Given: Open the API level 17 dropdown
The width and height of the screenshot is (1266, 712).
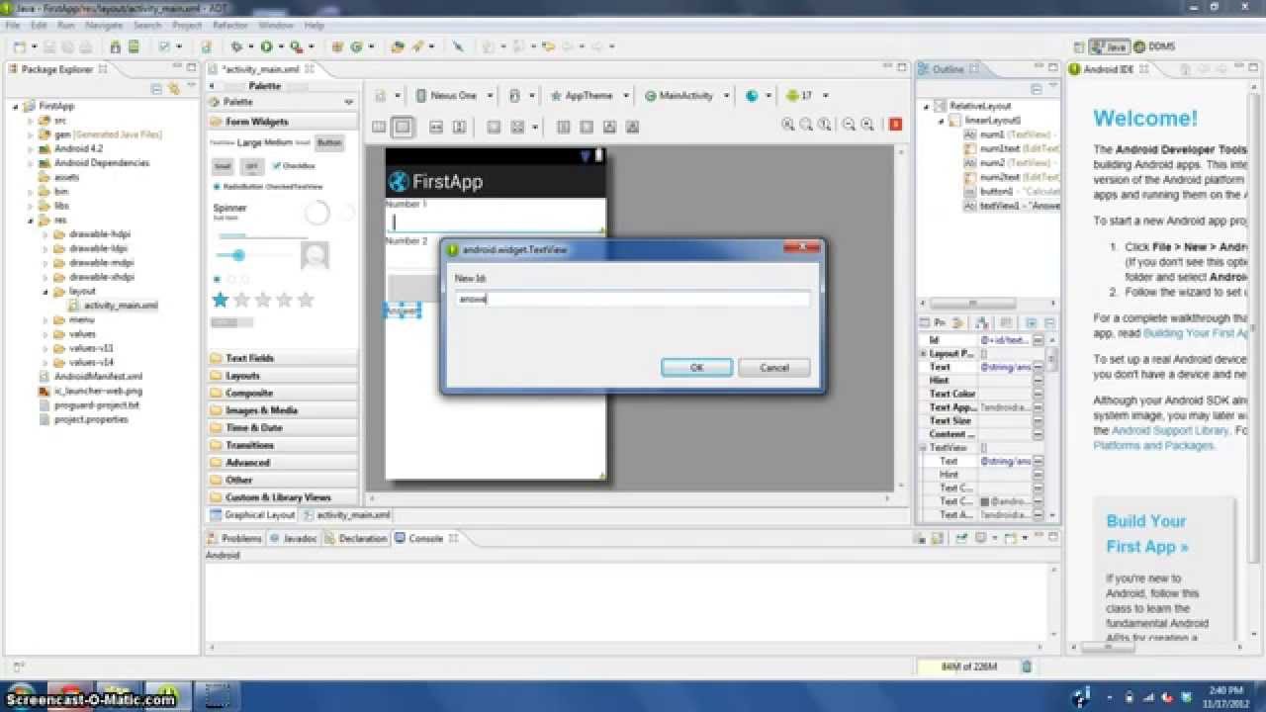Looking at the screenshot, I should pos(807,96).
